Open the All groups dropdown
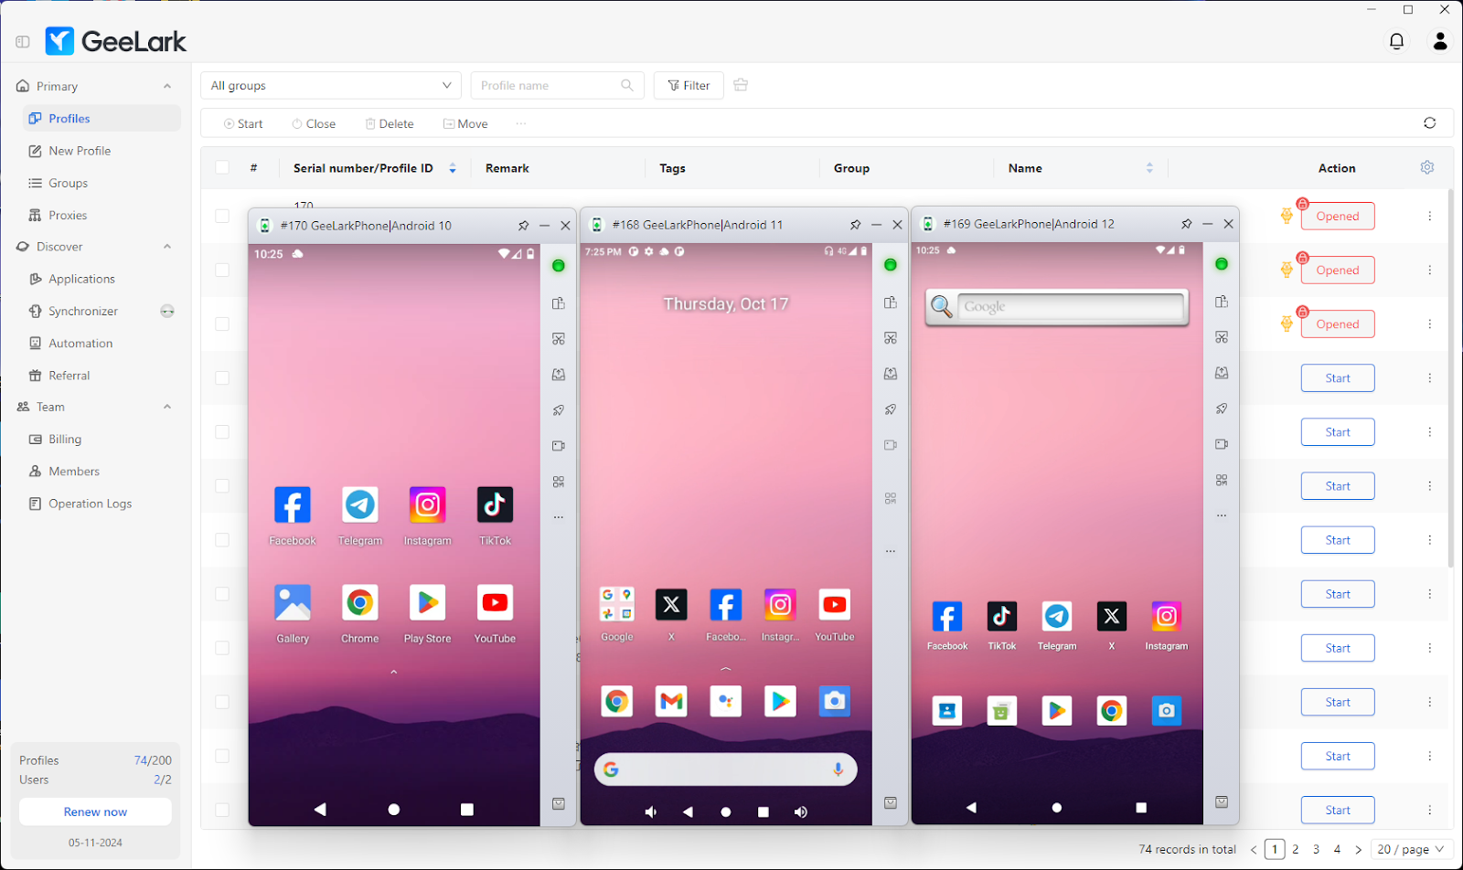Image resolution: width=1463 pixels, height=870 pixels. [331, 85]
